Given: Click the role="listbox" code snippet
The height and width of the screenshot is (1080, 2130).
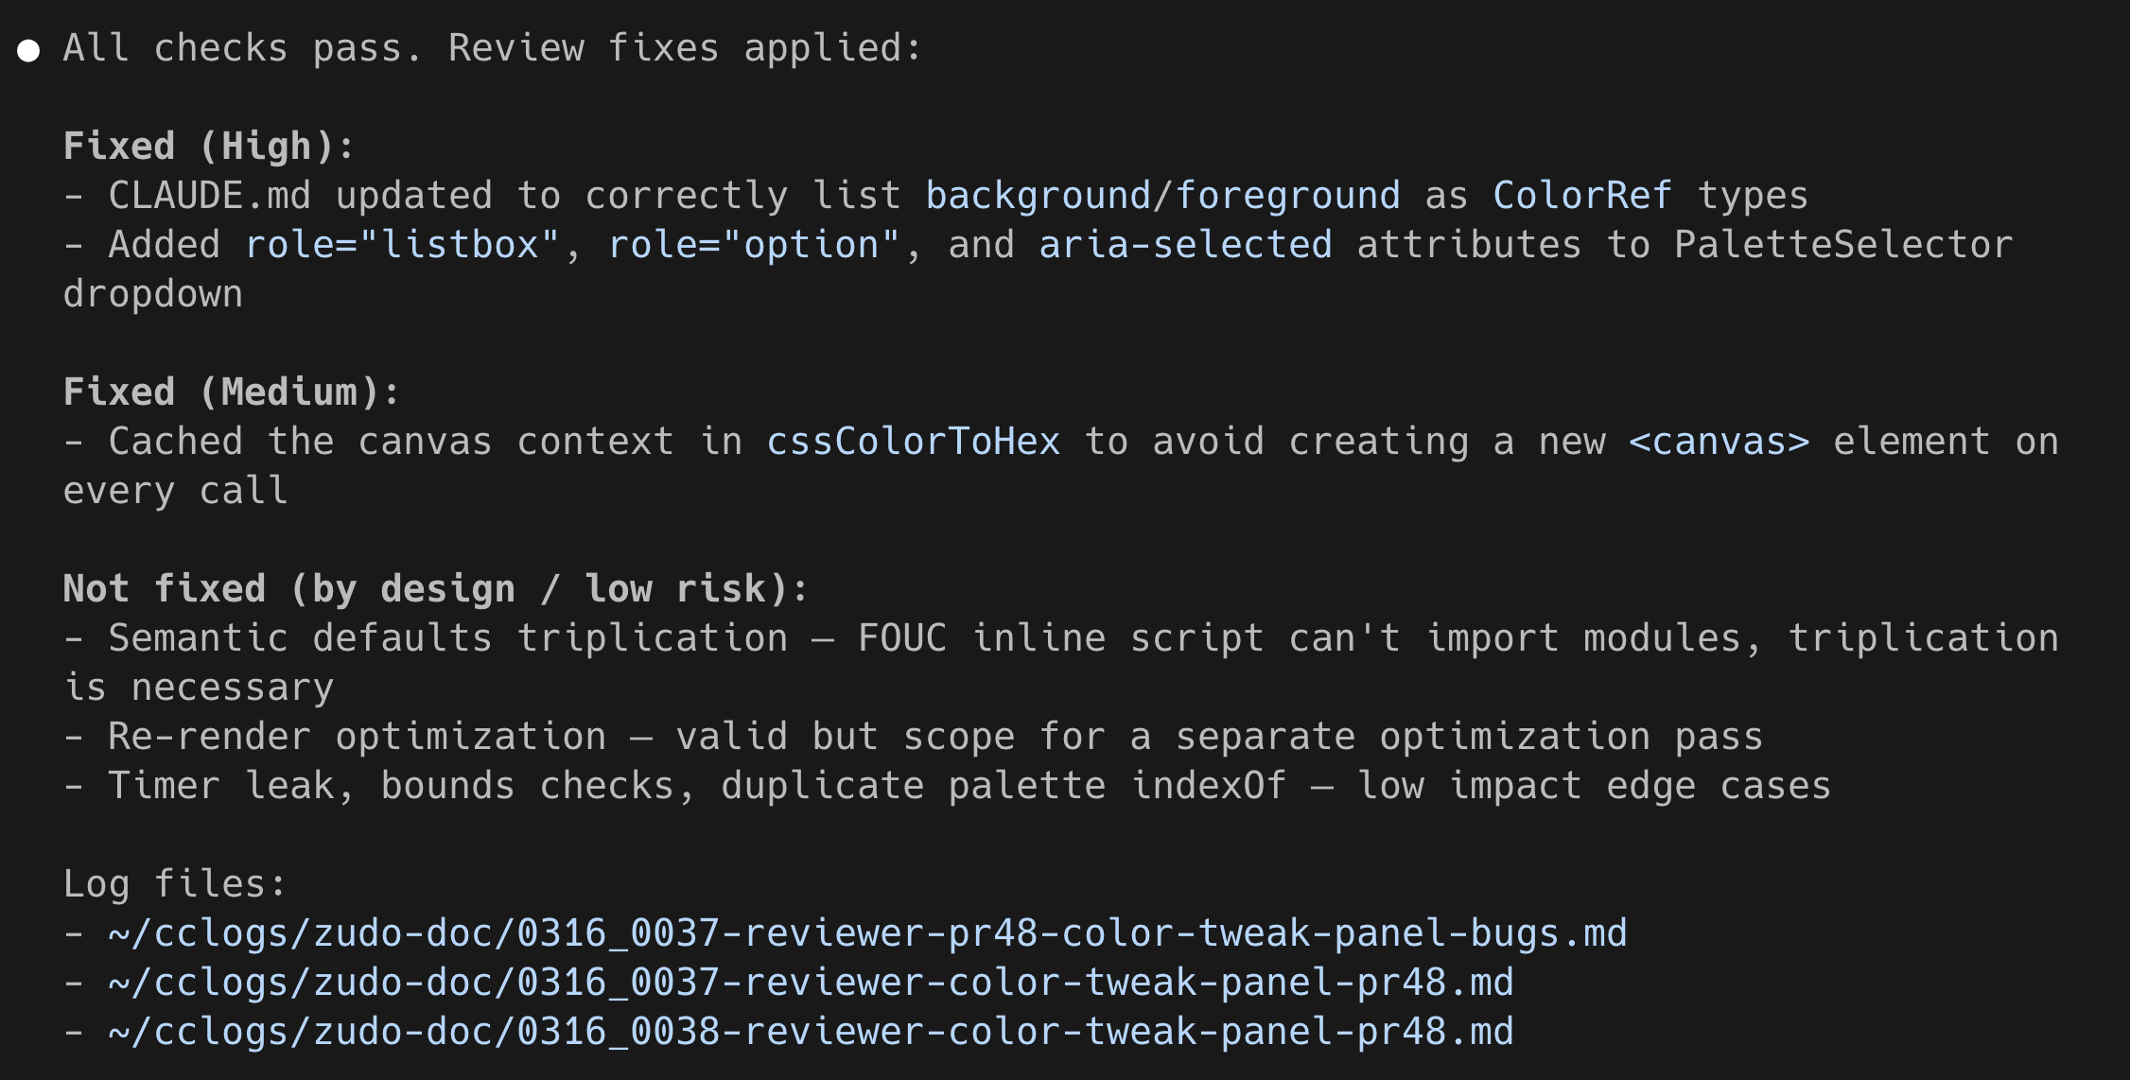Looking at the screenshot, I should (x=402, y=245).
